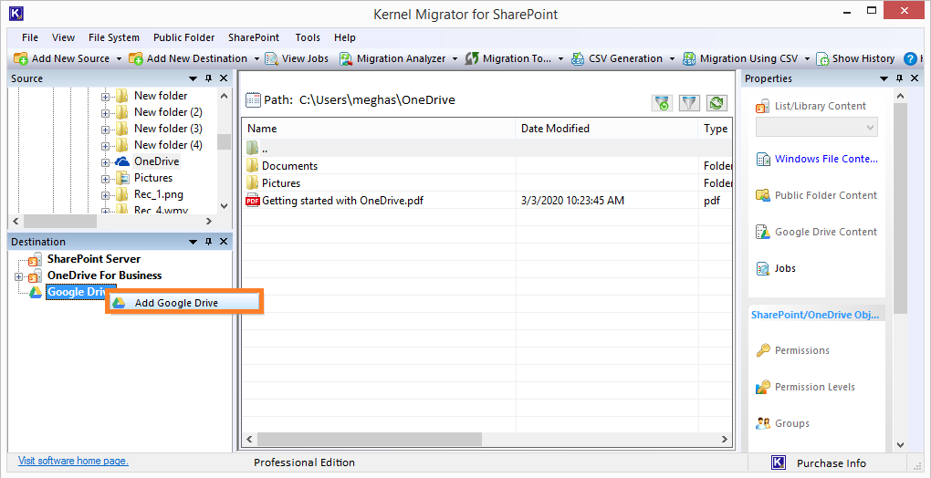The width and height of the screenshot is (931, 478).
Task: Open the Tools menu
Action: (x=308, y=37)
